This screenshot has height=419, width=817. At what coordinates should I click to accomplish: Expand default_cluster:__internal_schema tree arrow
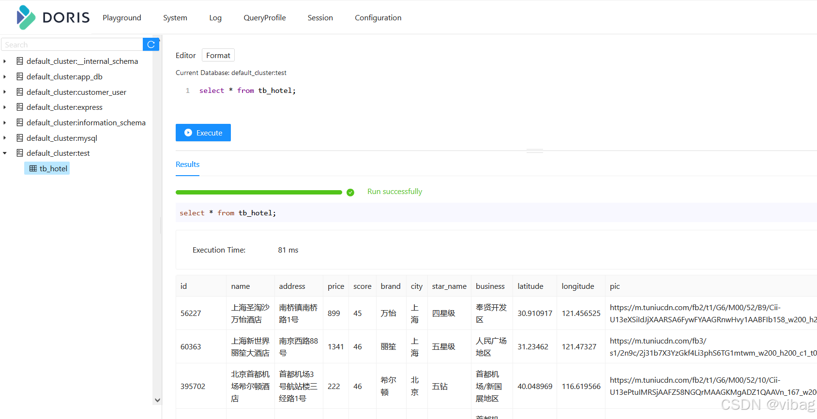point(5,61)
